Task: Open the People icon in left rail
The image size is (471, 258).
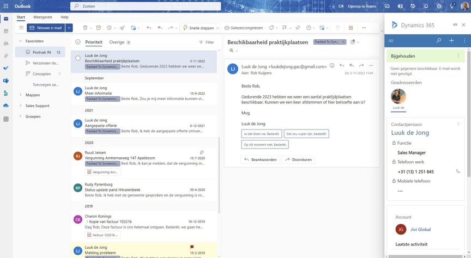Action: coord(5,44)
